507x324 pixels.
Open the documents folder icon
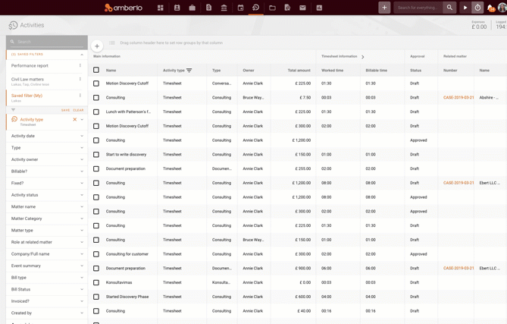point(272,8)
